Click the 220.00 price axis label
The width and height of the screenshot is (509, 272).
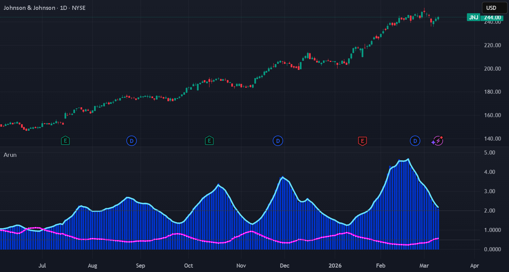493,45
